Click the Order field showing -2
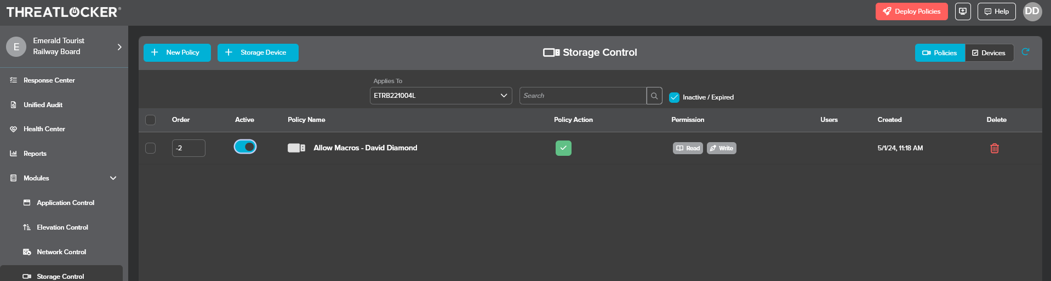The image size is (1051, 281). (x=189, y=148)
